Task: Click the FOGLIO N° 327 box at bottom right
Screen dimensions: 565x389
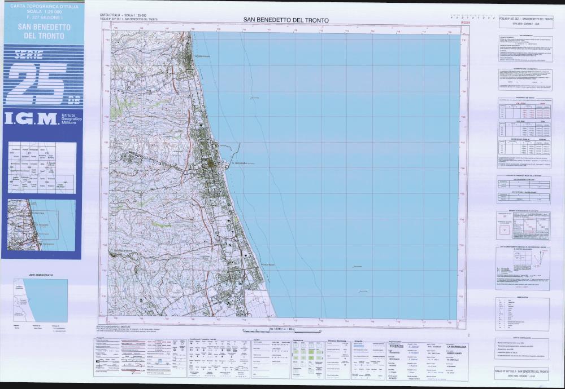Action: [521, 373]
